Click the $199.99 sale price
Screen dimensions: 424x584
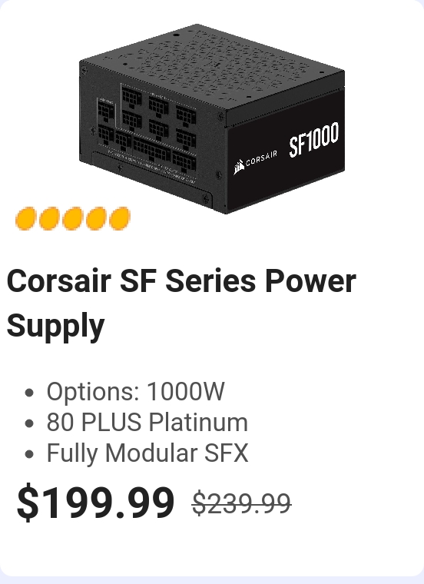click(x=96, y=503)
